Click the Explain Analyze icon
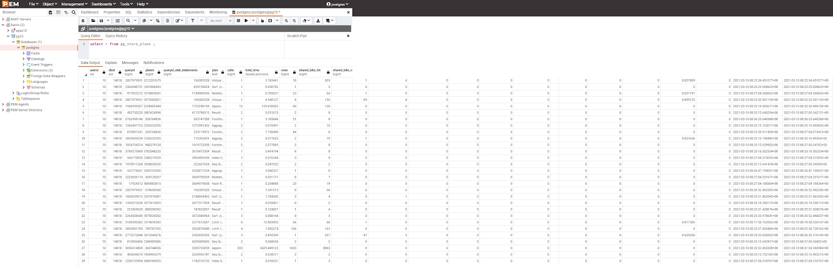Viewport: 833px width, 269px height. point(270,21)
